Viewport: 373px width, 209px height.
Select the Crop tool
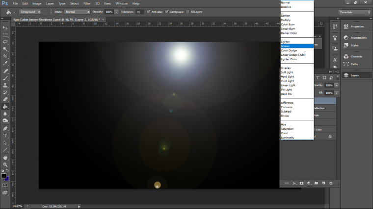(x=5, y=56)
